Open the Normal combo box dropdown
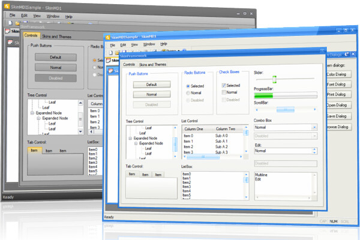 (313, 127)
